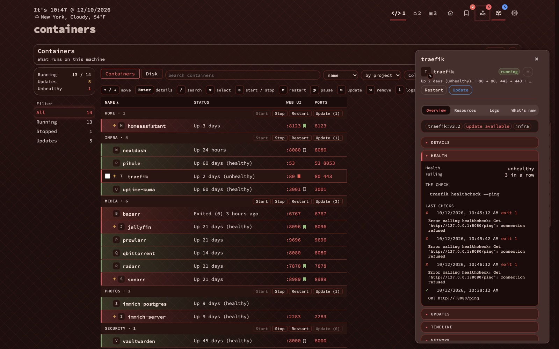Close the traefik details panel
Image resolution: width=559 pixels, height=349 pixels.
pos(537,59)
